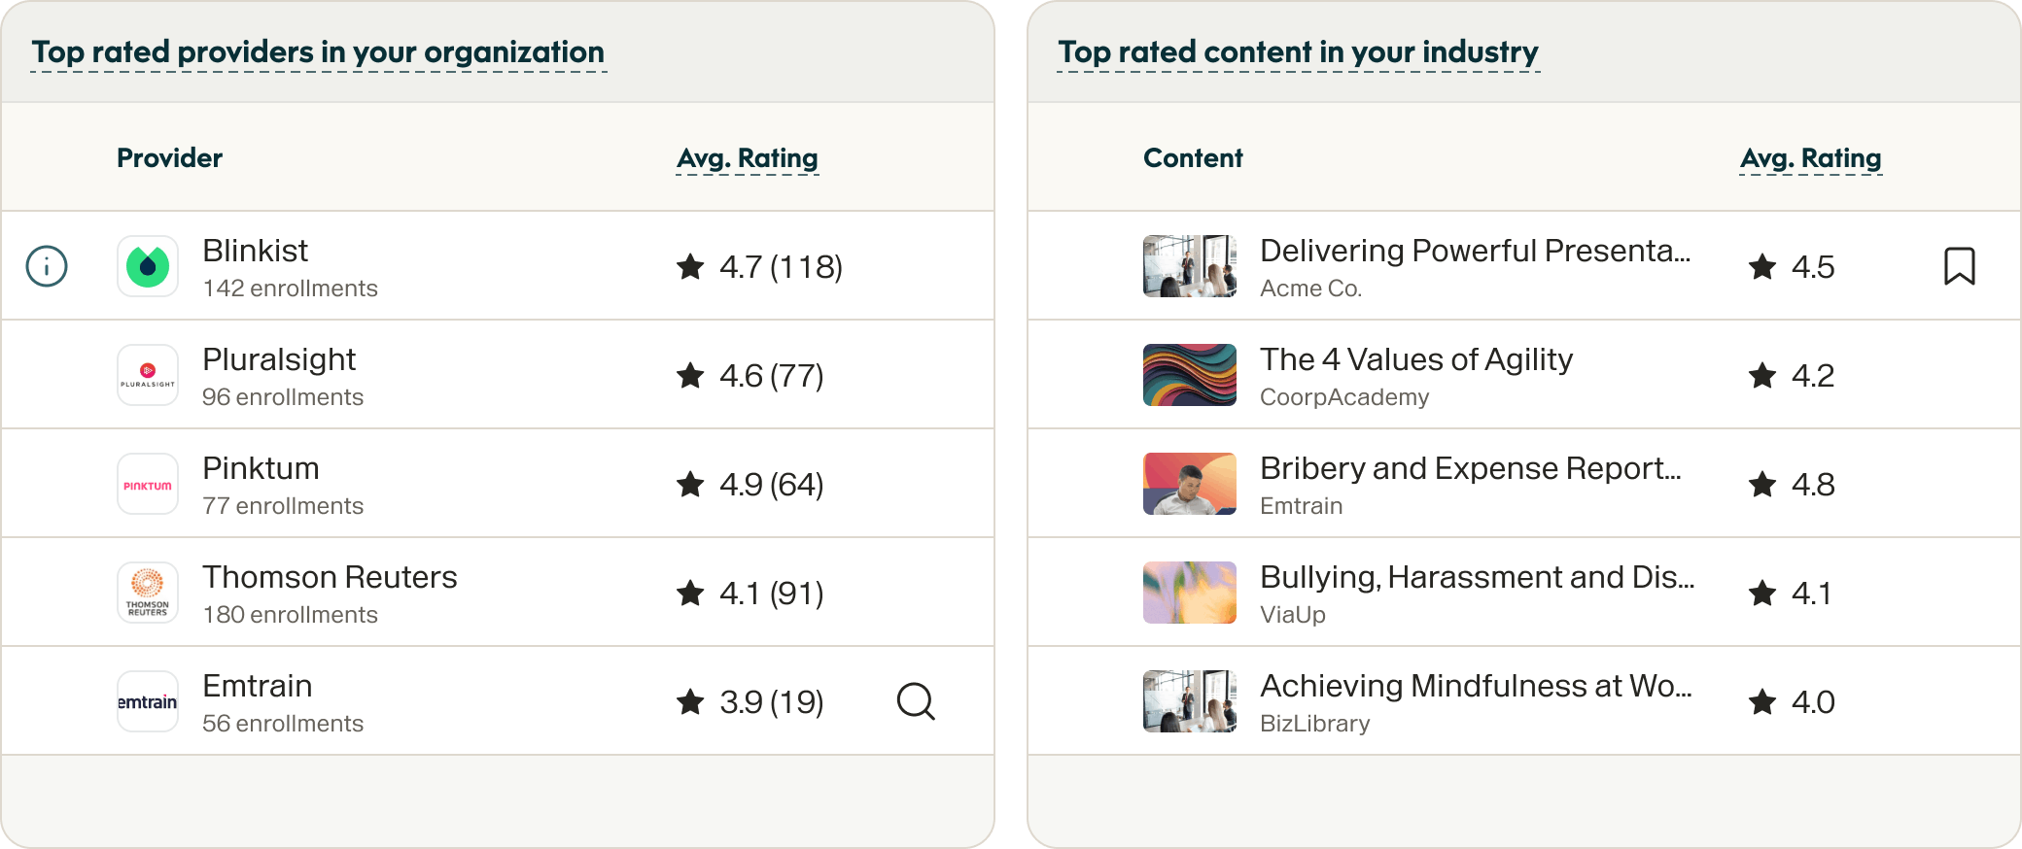Open Top rated content in your industry
Screen dimensions: 2022x849
(1298, 51)
